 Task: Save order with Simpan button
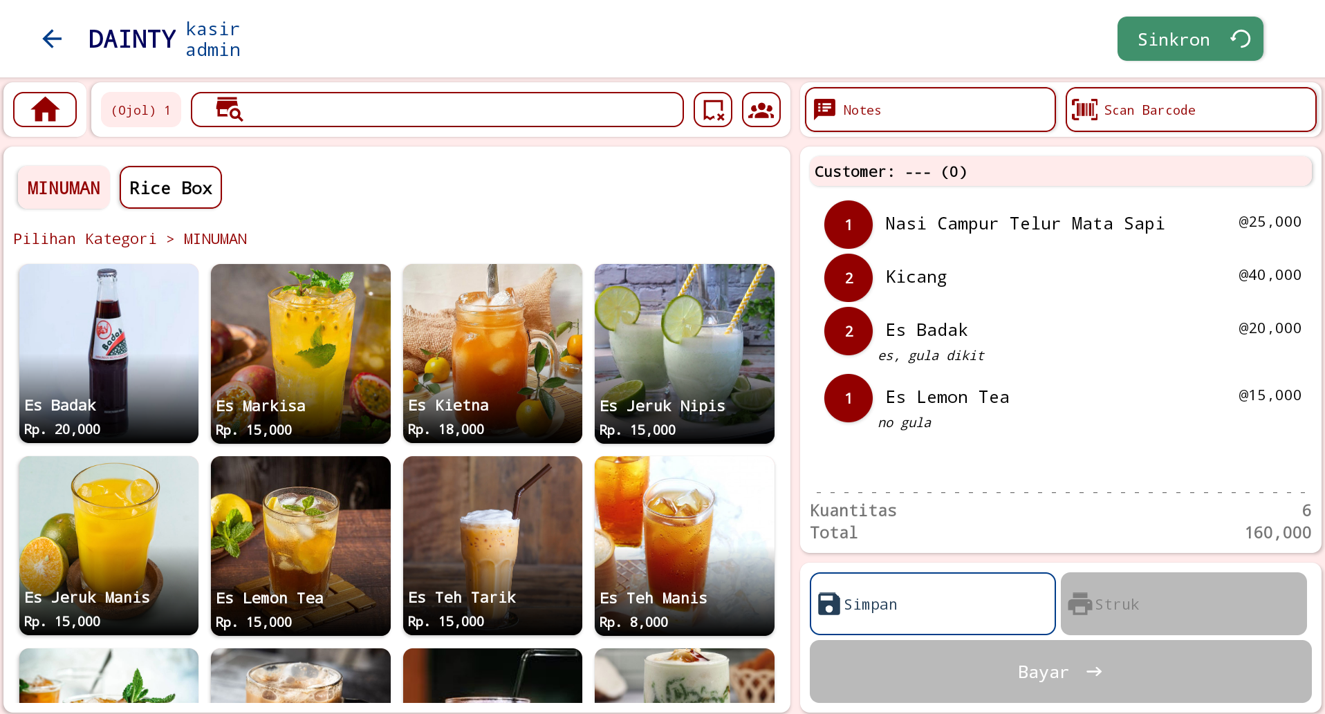point(932,603)
